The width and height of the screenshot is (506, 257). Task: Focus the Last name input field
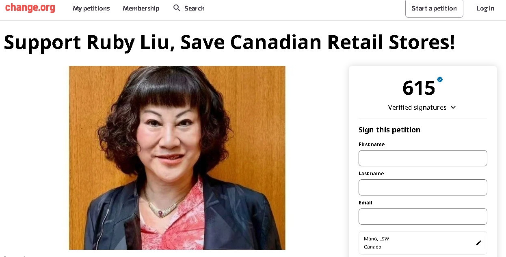tap(423, 187)
